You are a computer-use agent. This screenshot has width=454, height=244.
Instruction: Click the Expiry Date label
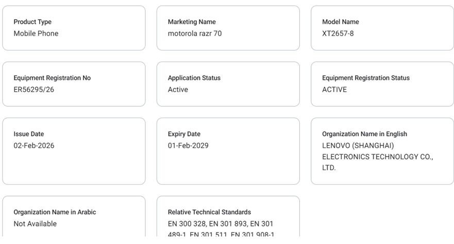coord(184,134)
